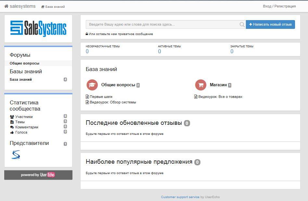The height and width of the screenshot is (201, 308).
Task: Click powered by UserEcho banner
Action: [x=38, y=175]
